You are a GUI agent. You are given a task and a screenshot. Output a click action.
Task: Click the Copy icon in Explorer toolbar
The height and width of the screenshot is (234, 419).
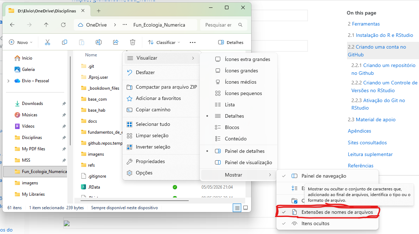click(x=65, y=42)
